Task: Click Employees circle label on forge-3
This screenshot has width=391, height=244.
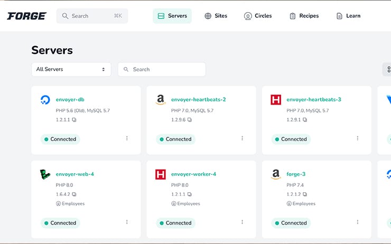Action: click(301, 204)
